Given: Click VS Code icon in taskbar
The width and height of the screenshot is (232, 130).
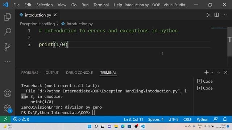Looking at the screenshot, I should point(142,126).
